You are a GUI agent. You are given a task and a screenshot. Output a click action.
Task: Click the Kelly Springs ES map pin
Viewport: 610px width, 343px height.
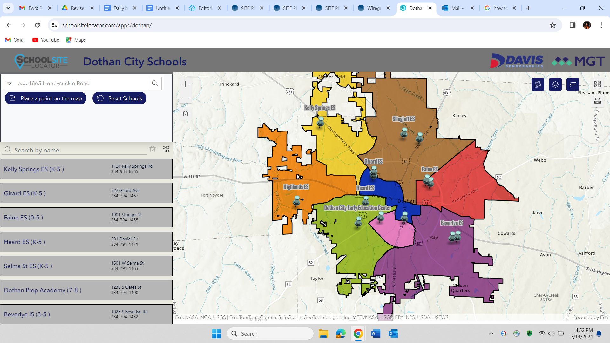[x=321, y=122]
